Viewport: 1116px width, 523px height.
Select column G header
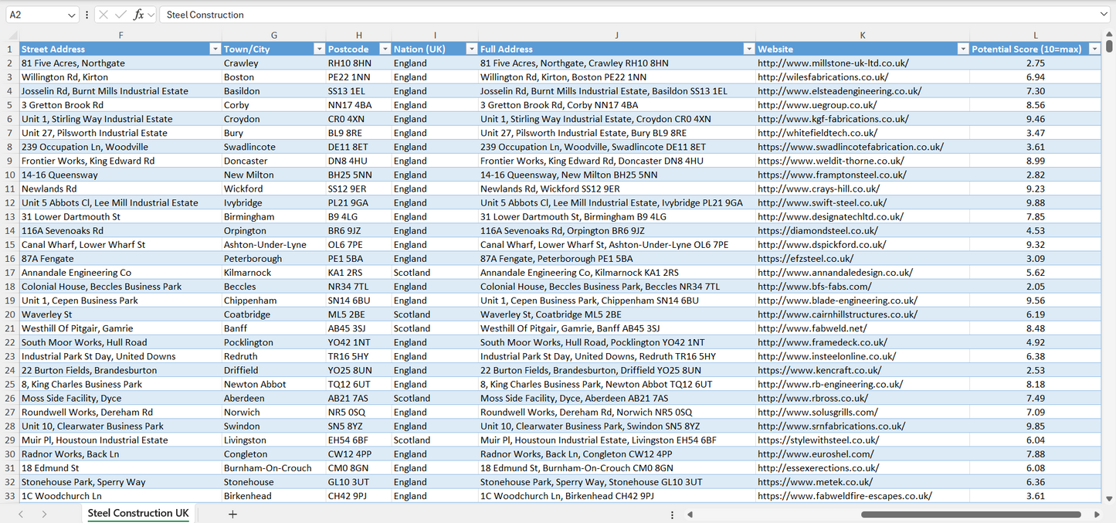coord(273,36)
